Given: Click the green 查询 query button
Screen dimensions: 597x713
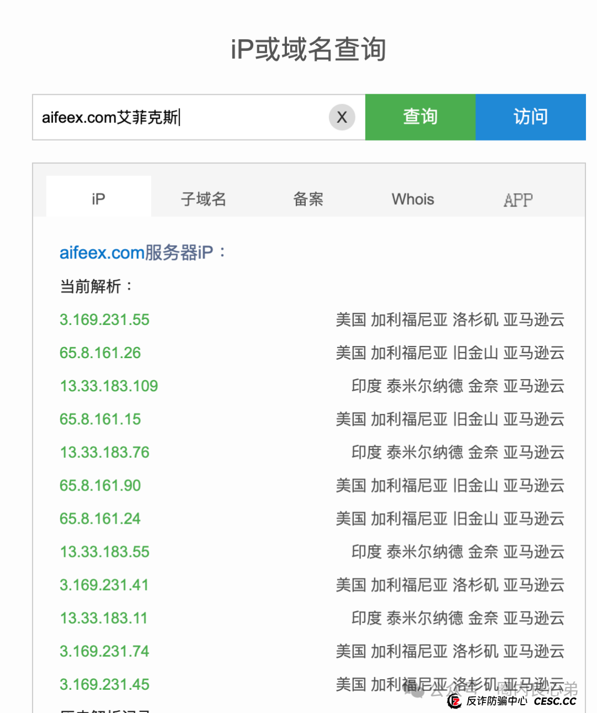Looking at the screenshot, I should [420, 117].
